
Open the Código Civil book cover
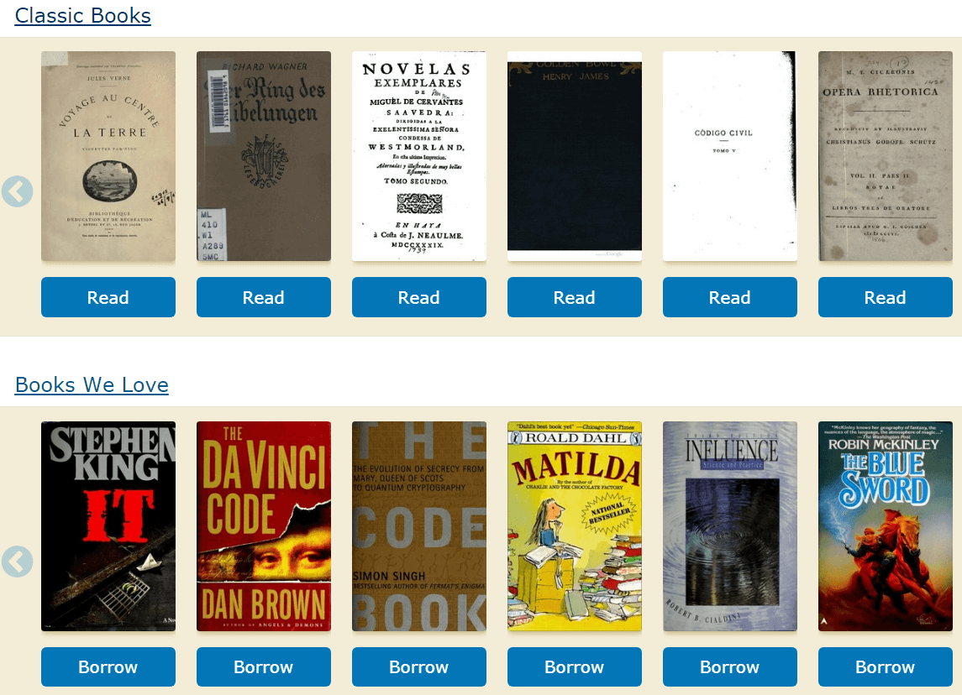pos(730,156)
